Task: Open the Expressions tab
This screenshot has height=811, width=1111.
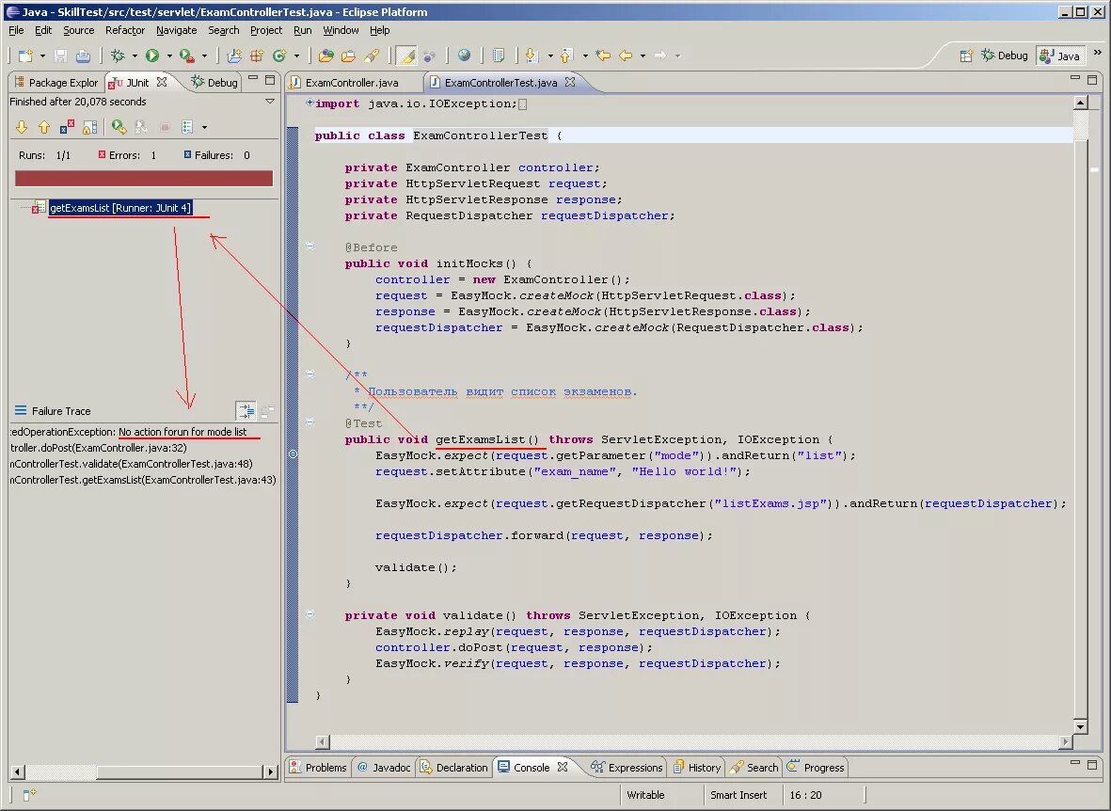Action: 627,768
